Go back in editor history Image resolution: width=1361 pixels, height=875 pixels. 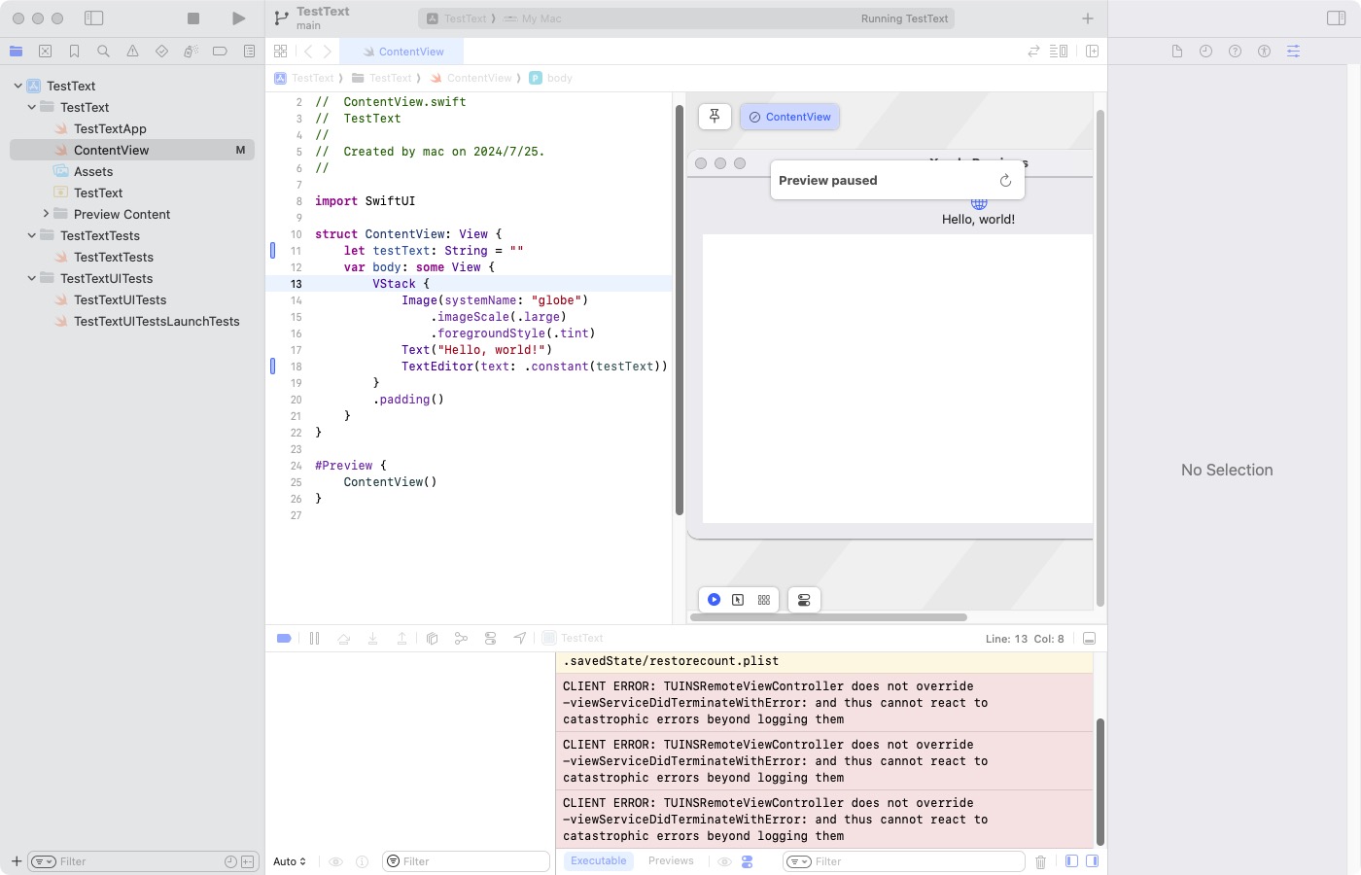pos(308,52)
